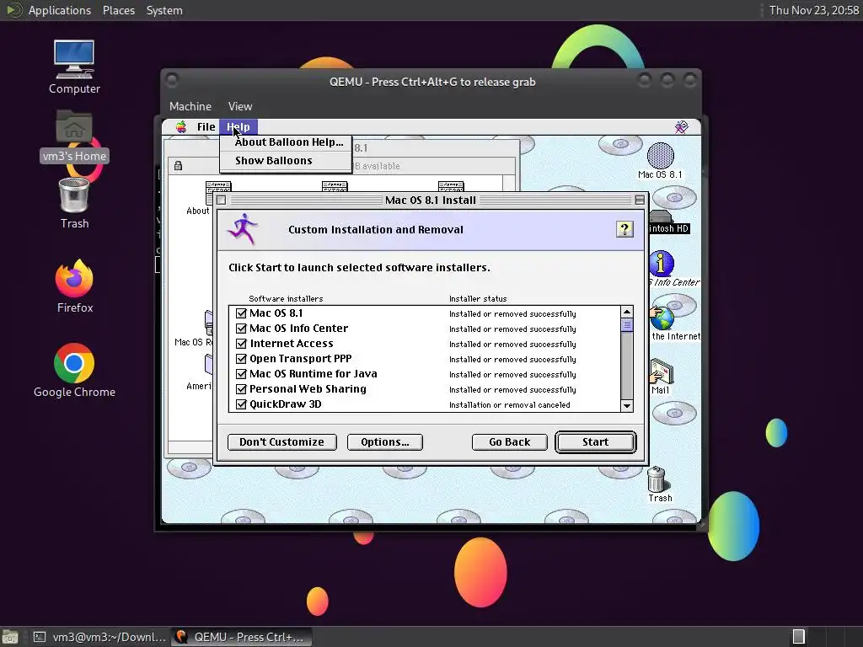863x647 pixels.
Task: Uncheck the Open Transport PPP checkbox
Action: 241,359
